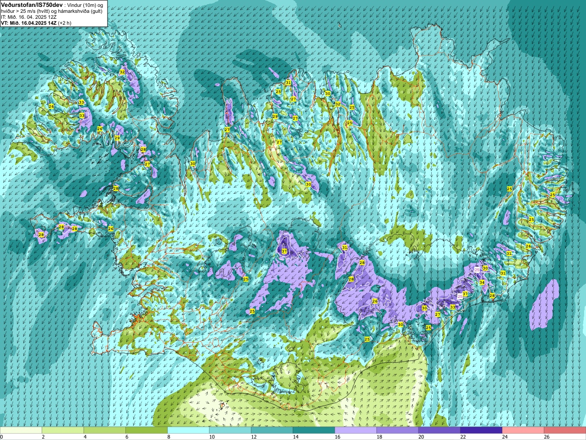Click the '14' tick on the color scale

[295, 437]
